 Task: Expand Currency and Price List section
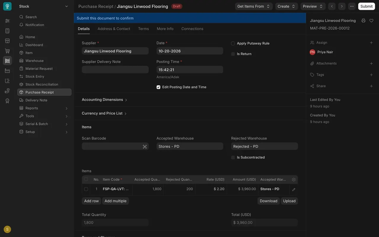click(104, 113)
